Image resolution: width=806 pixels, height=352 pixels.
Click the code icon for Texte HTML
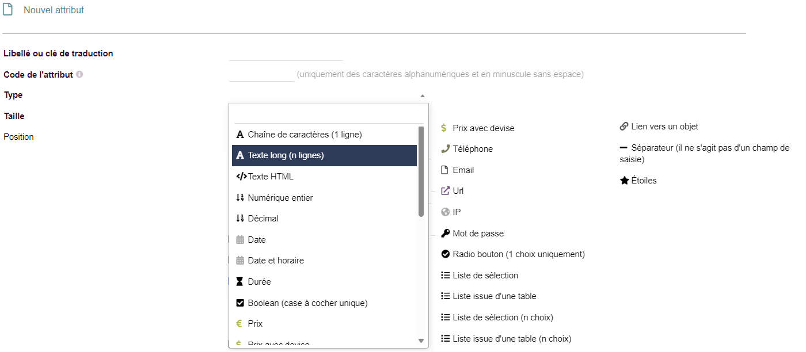(241, 177)
